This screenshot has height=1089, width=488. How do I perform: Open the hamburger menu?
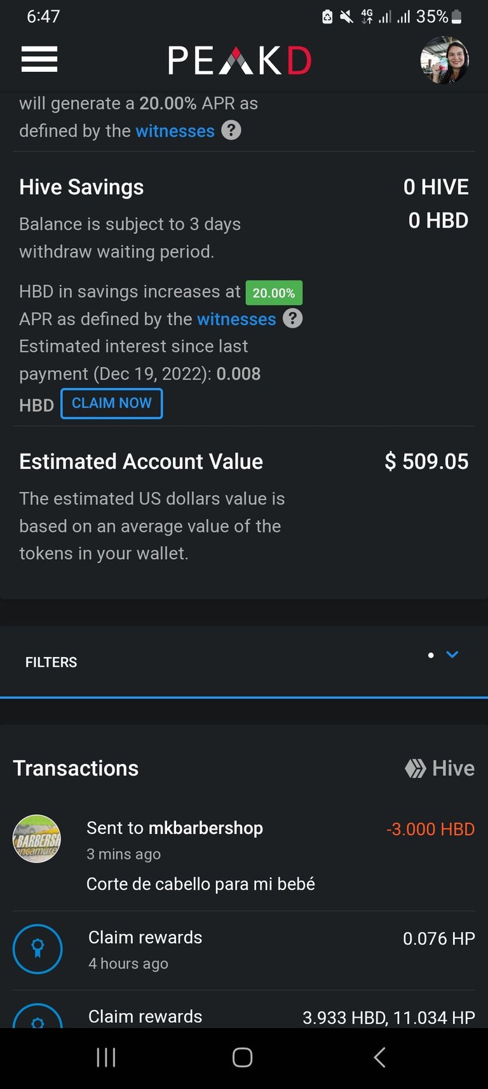pyautogui.click(x=39, y=59)
